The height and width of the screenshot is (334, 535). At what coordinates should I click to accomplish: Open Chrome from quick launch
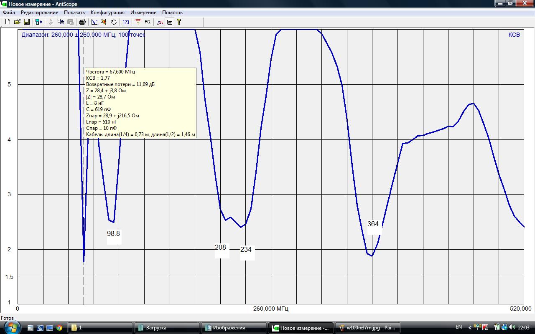click(59, 328)
